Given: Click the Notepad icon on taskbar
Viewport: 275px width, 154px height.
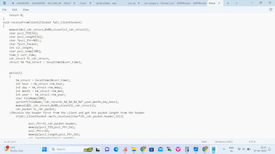Looking at the screenshot, I should pos(214,149).
